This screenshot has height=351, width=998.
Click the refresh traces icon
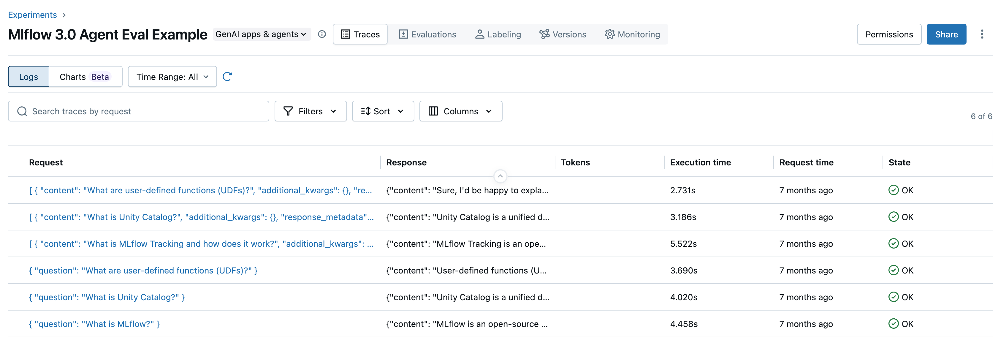point(227,76)
